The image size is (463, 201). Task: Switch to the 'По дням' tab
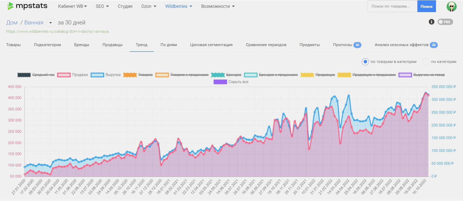(x=169, y=45)
